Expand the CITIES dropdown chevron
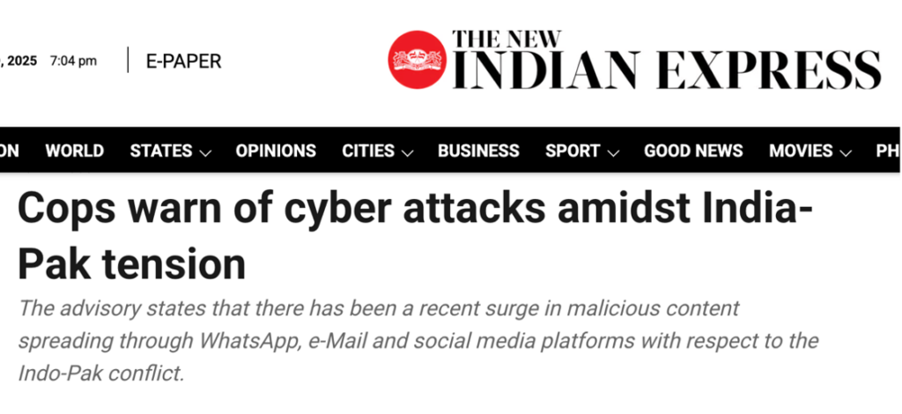This screenshot has width=902, height=414. 407,153
